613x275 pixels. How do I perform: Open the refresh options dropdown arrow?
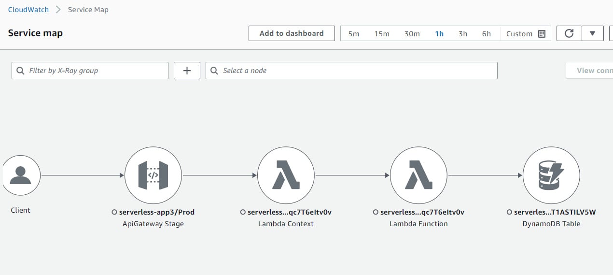pyautogui.click(x=593, y=33)
